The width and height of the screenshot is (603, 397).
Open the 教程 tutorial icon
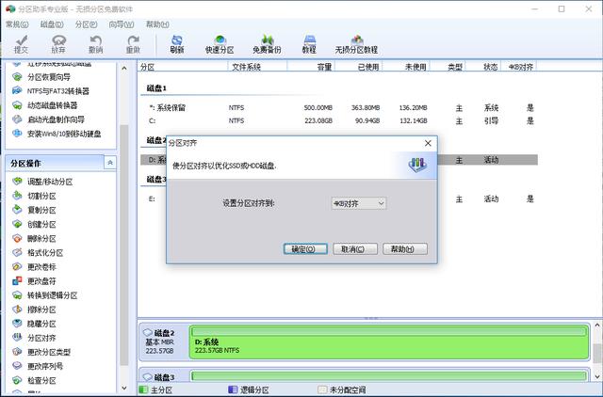[309, 44]
